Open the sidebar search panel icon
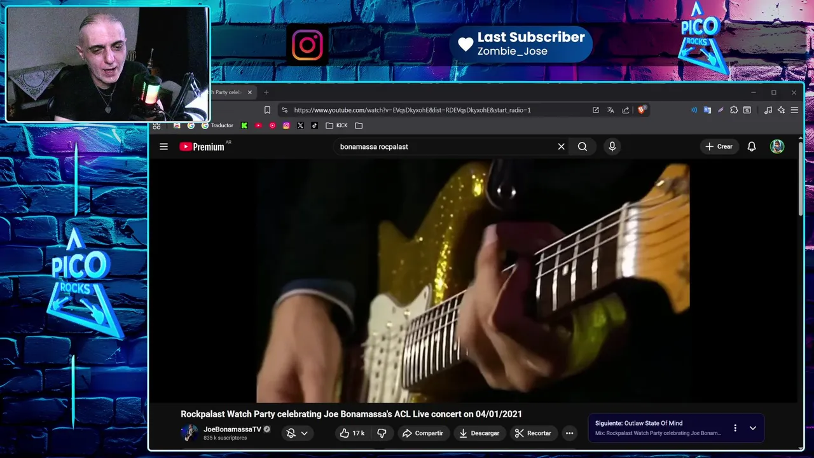This screenshot has height=458, width=814. (747, 110)
